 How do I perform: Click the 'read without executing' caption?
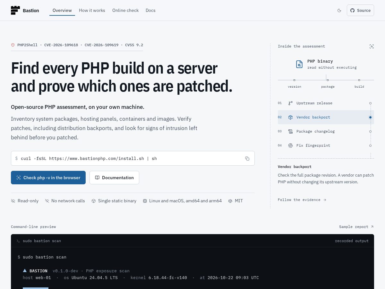point(332,67)
